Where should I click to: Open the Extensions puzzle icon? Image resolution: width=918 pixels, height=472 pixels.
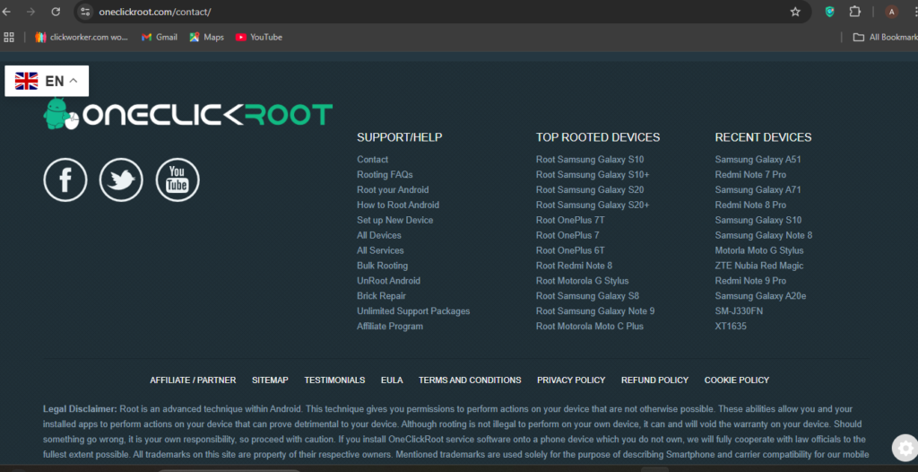tap(855, 12)
